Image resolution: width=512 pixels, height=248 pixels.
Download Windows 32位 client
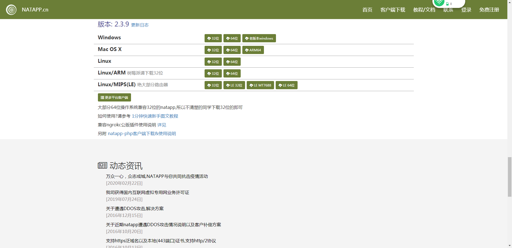pyautogui.click(x=213, y=38)
